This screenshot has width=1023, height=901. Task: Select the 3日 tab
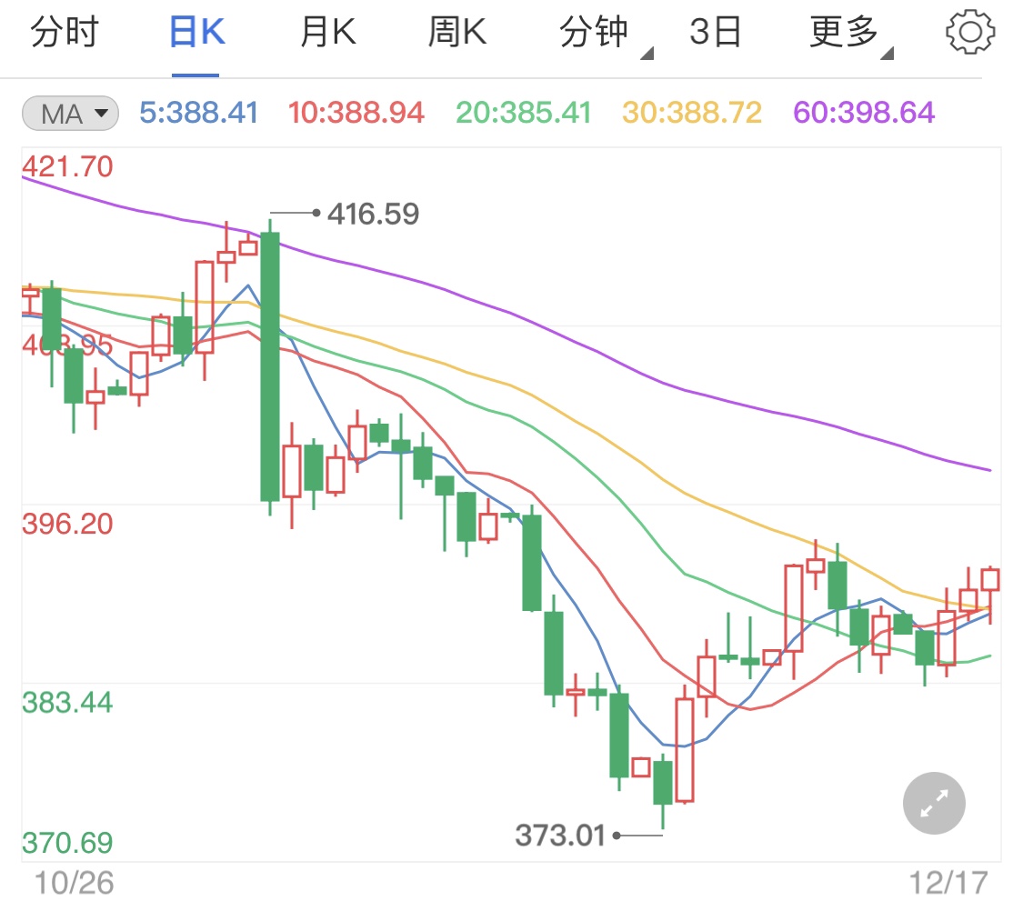pyautogui.click(x=716, y=31)
